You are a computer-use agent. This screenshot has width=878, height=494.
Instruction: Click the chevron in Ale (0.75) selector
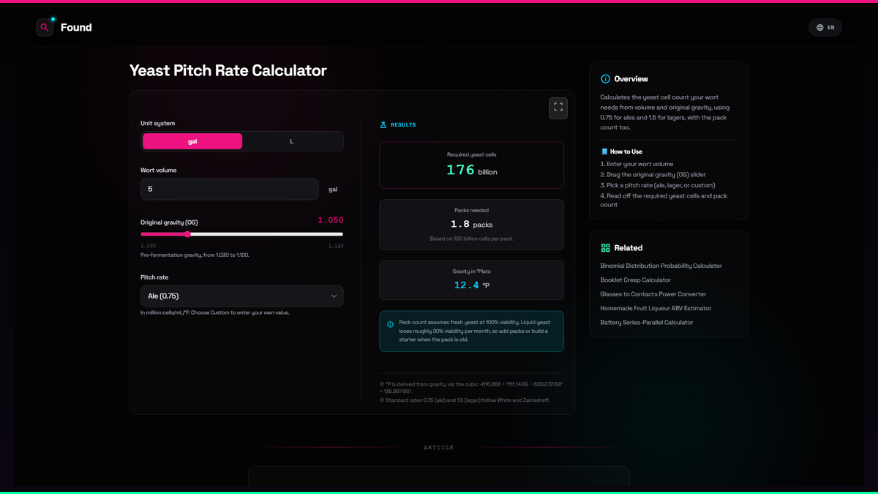pyautogui.click(x=334, y=296)
